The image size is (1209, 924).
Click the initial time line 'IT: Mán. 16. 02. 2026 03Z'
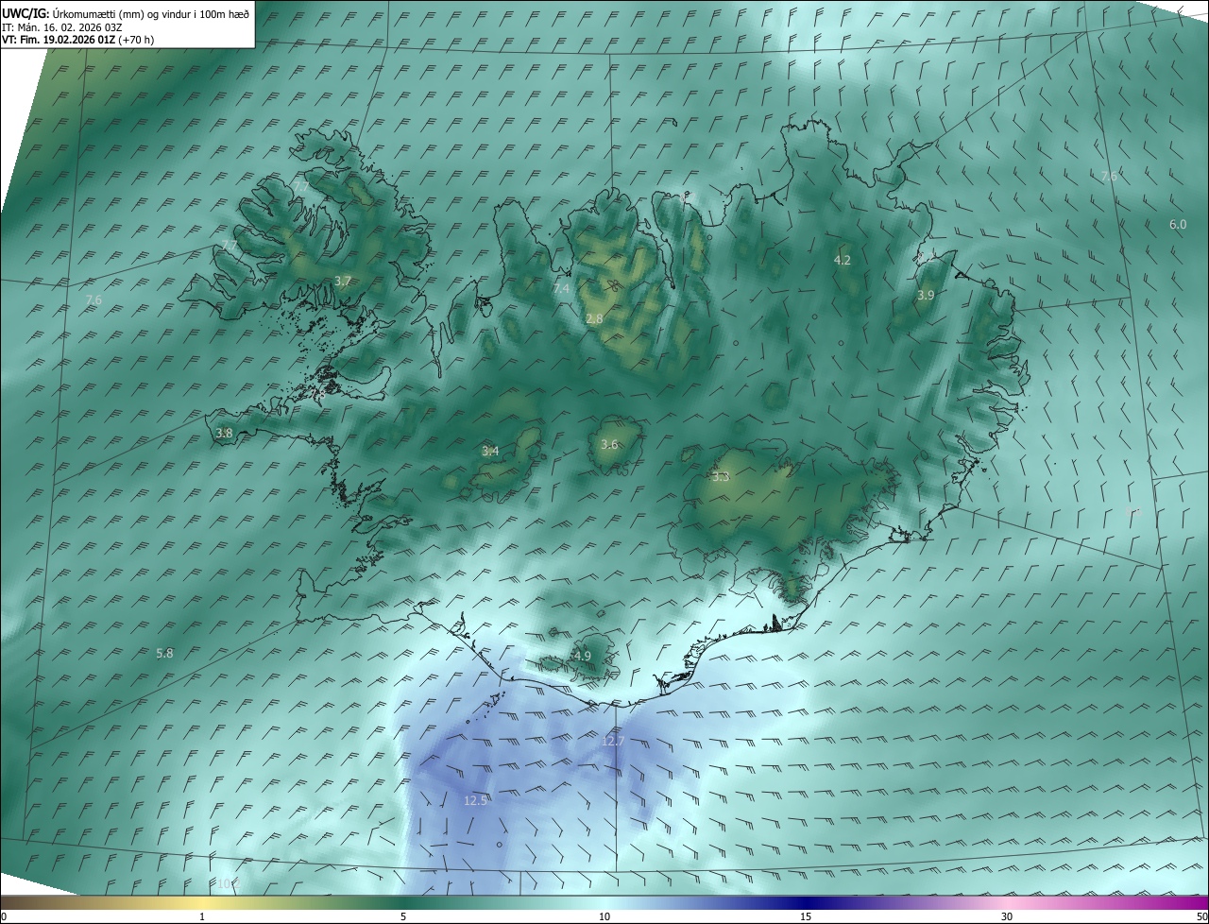click(60, 26)
